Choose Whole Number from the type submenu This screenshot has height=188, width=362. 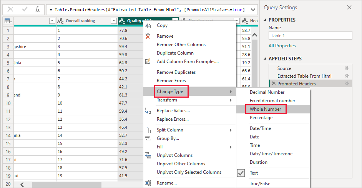point(265,109)
